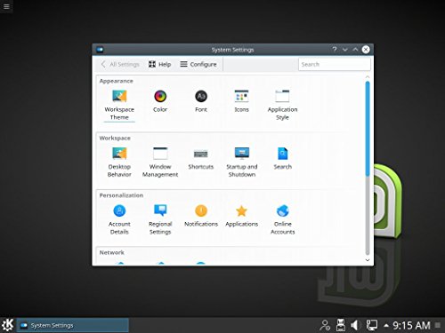This screenshot has width=445, height=333.
Task: Maximize the System Settings window
Action: click(x=355, y=50)
